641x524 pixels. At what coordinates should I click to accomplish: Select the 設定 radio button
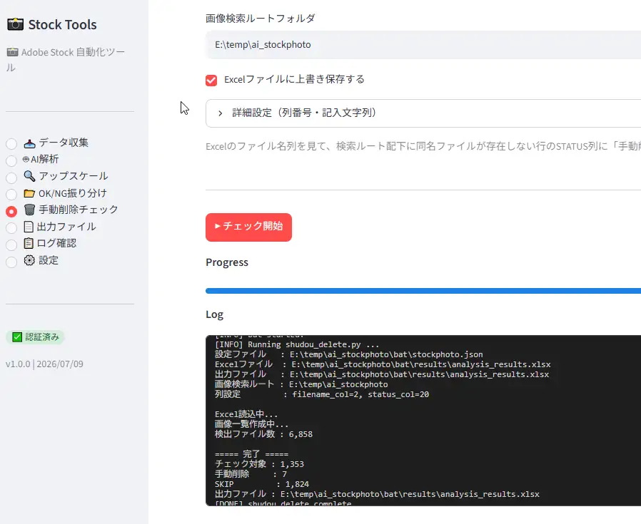tap(11, 262)
